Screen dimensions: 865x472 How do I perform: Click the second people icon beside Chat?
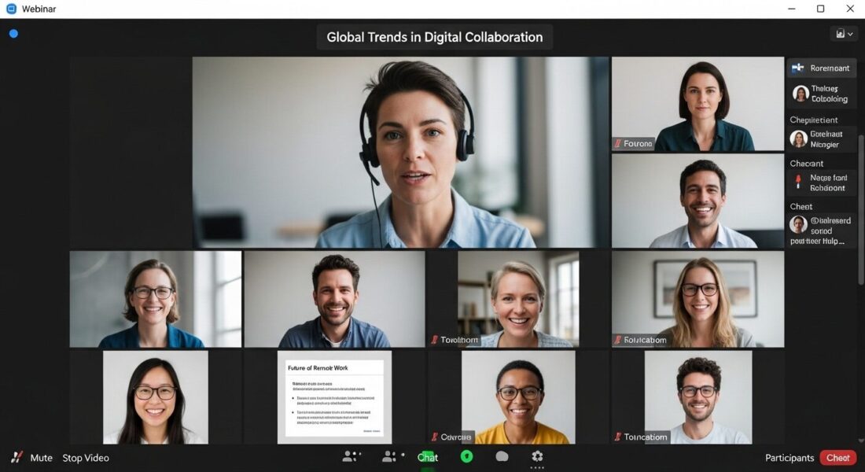tap(391, 456)
